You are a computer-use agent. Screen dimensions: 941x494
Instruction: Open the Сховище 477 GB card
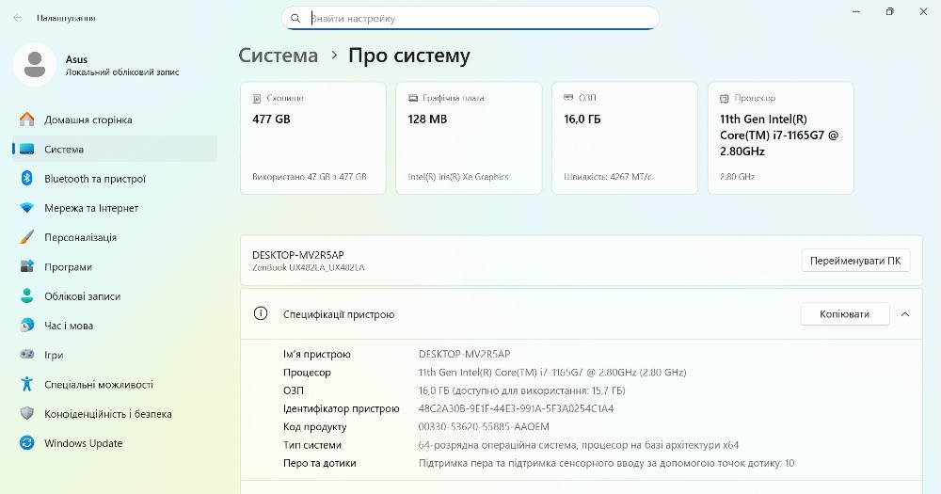click(x=313, y=138)
